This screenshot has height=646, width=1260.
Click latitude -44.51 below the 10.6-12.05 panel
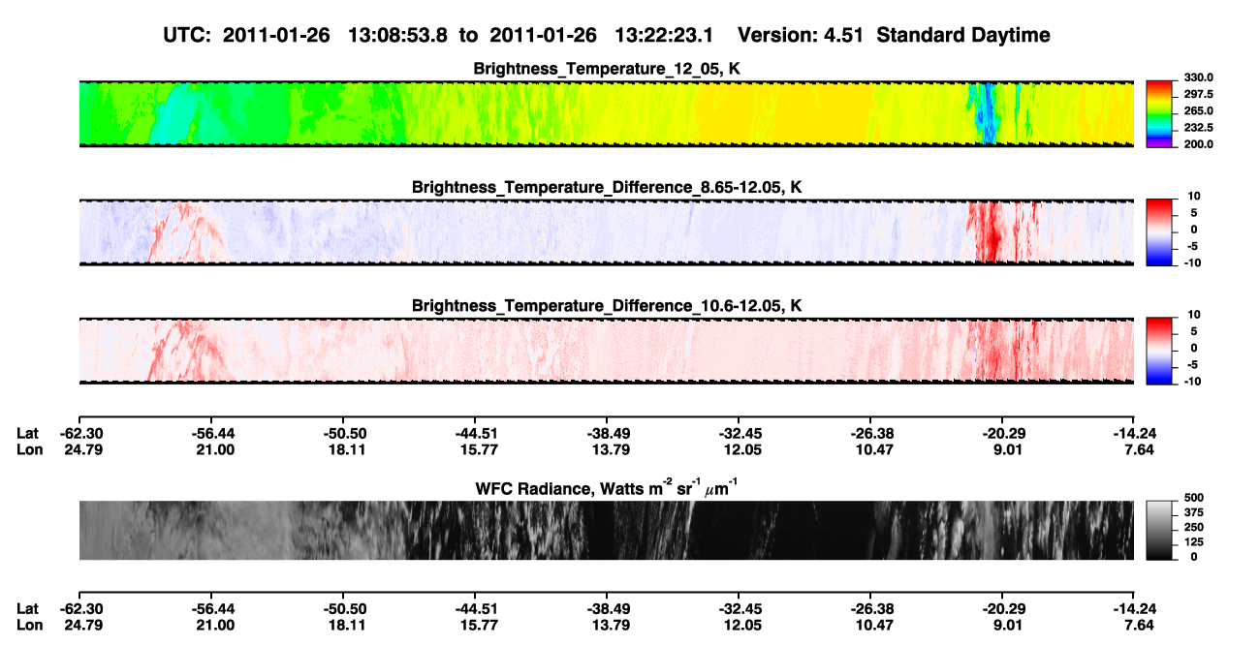coord(475,433)
